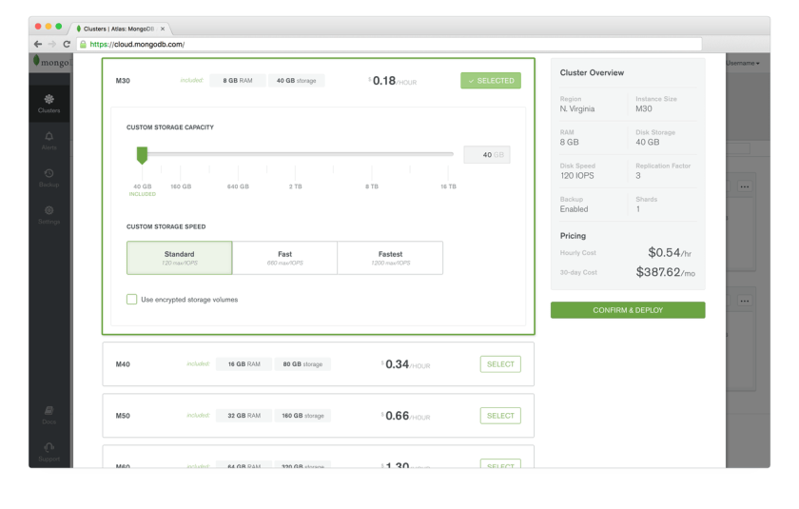Click the $0.54/hr hourly cost

click(670, 253)
